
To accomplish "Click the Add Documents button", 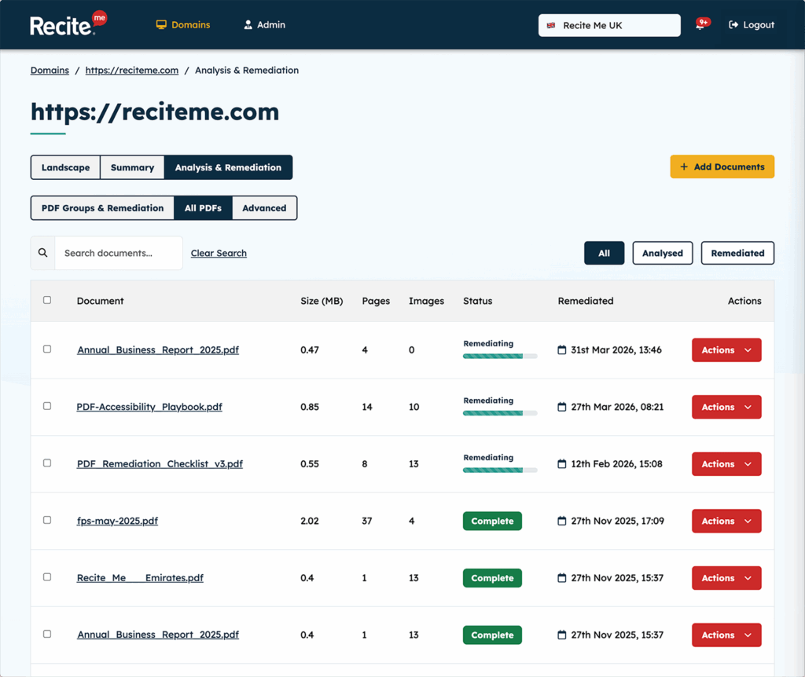I will click(x=722, y=167).
